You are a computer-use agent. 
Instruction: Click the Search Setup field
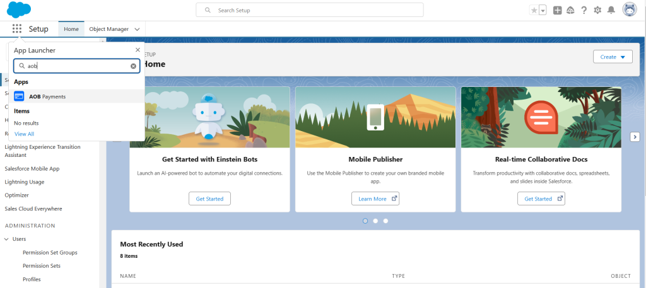point(309,10)
